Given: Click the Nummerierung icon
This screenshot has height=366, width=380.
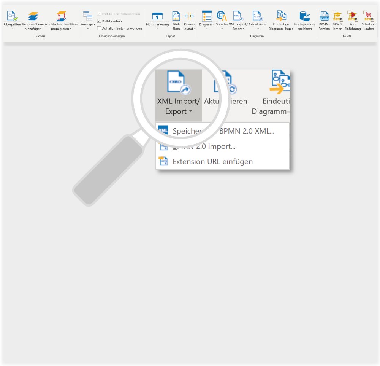Looking at the screenshot, I should point(157,16).
